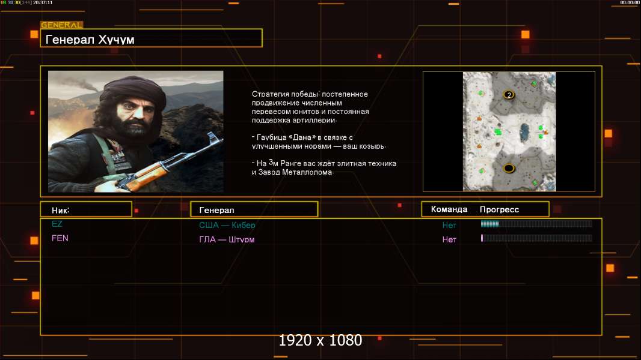Screen dimensions: 641x360
Task: Click the large green cluster at map center
Action: click(x=498, y=131)
